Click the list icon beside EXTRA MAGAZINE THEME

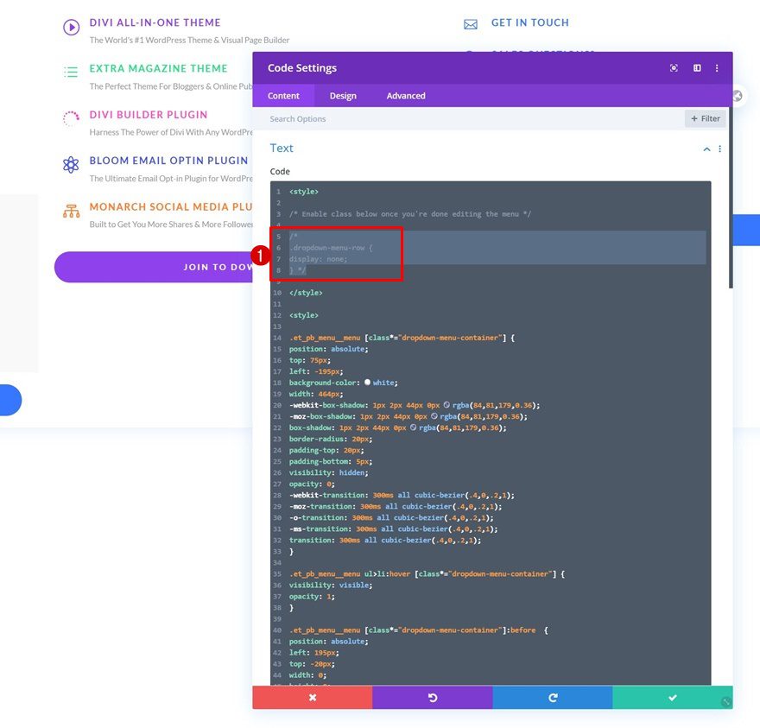[x=71, y=68]
